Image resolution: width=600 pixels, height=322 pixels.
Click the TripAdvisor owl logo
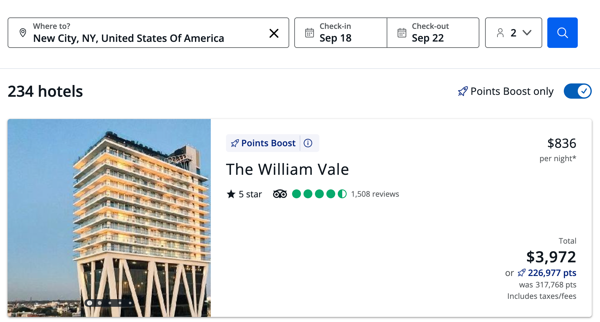pos(280,194)
